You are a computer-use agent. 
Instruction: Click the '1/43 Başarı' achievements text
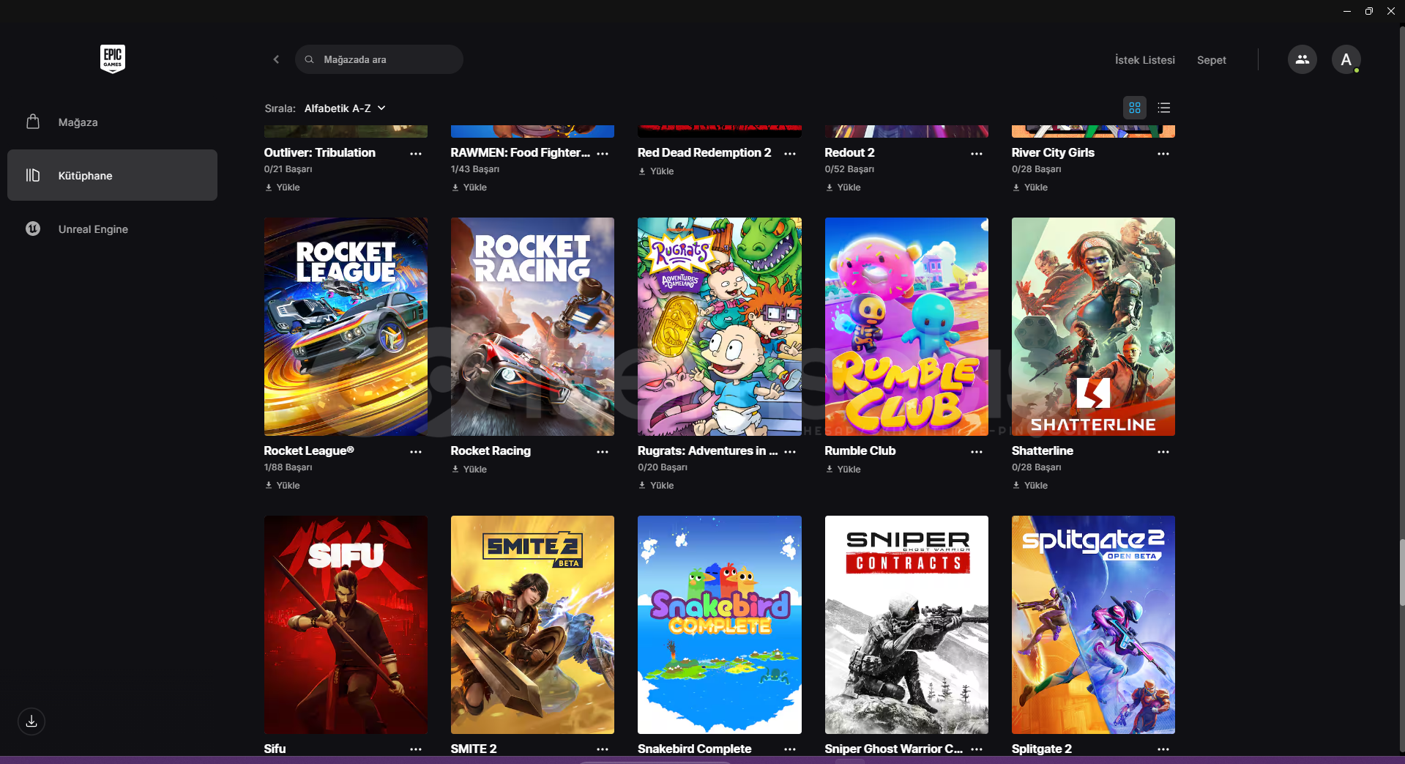coord(475,169)
